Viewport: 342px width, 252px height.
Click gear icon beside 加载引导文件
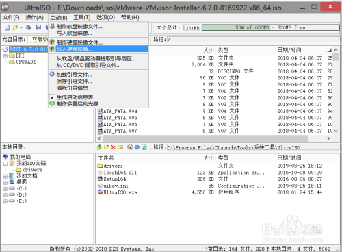pos(52,74)
